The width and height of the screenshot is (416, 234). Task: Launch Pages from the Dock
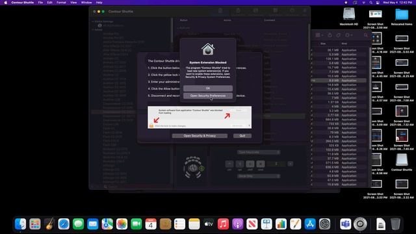296,224
